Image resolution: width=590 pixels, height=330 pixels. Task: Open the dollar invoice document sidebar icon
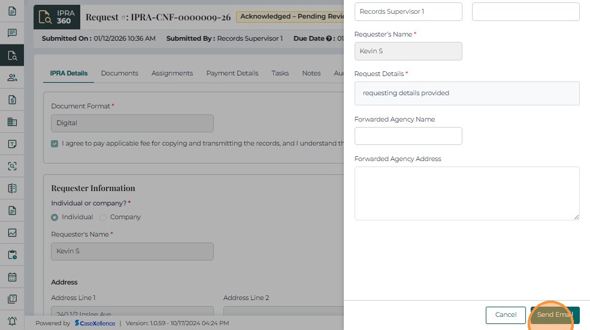click(x=12, y=99)
